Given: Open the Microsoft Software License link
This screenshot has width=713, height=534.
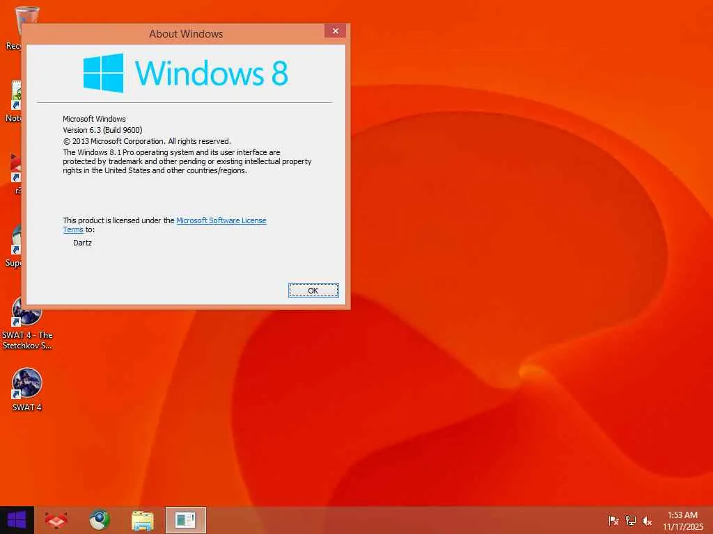Looking at the screenshot, I should point(221,220).
